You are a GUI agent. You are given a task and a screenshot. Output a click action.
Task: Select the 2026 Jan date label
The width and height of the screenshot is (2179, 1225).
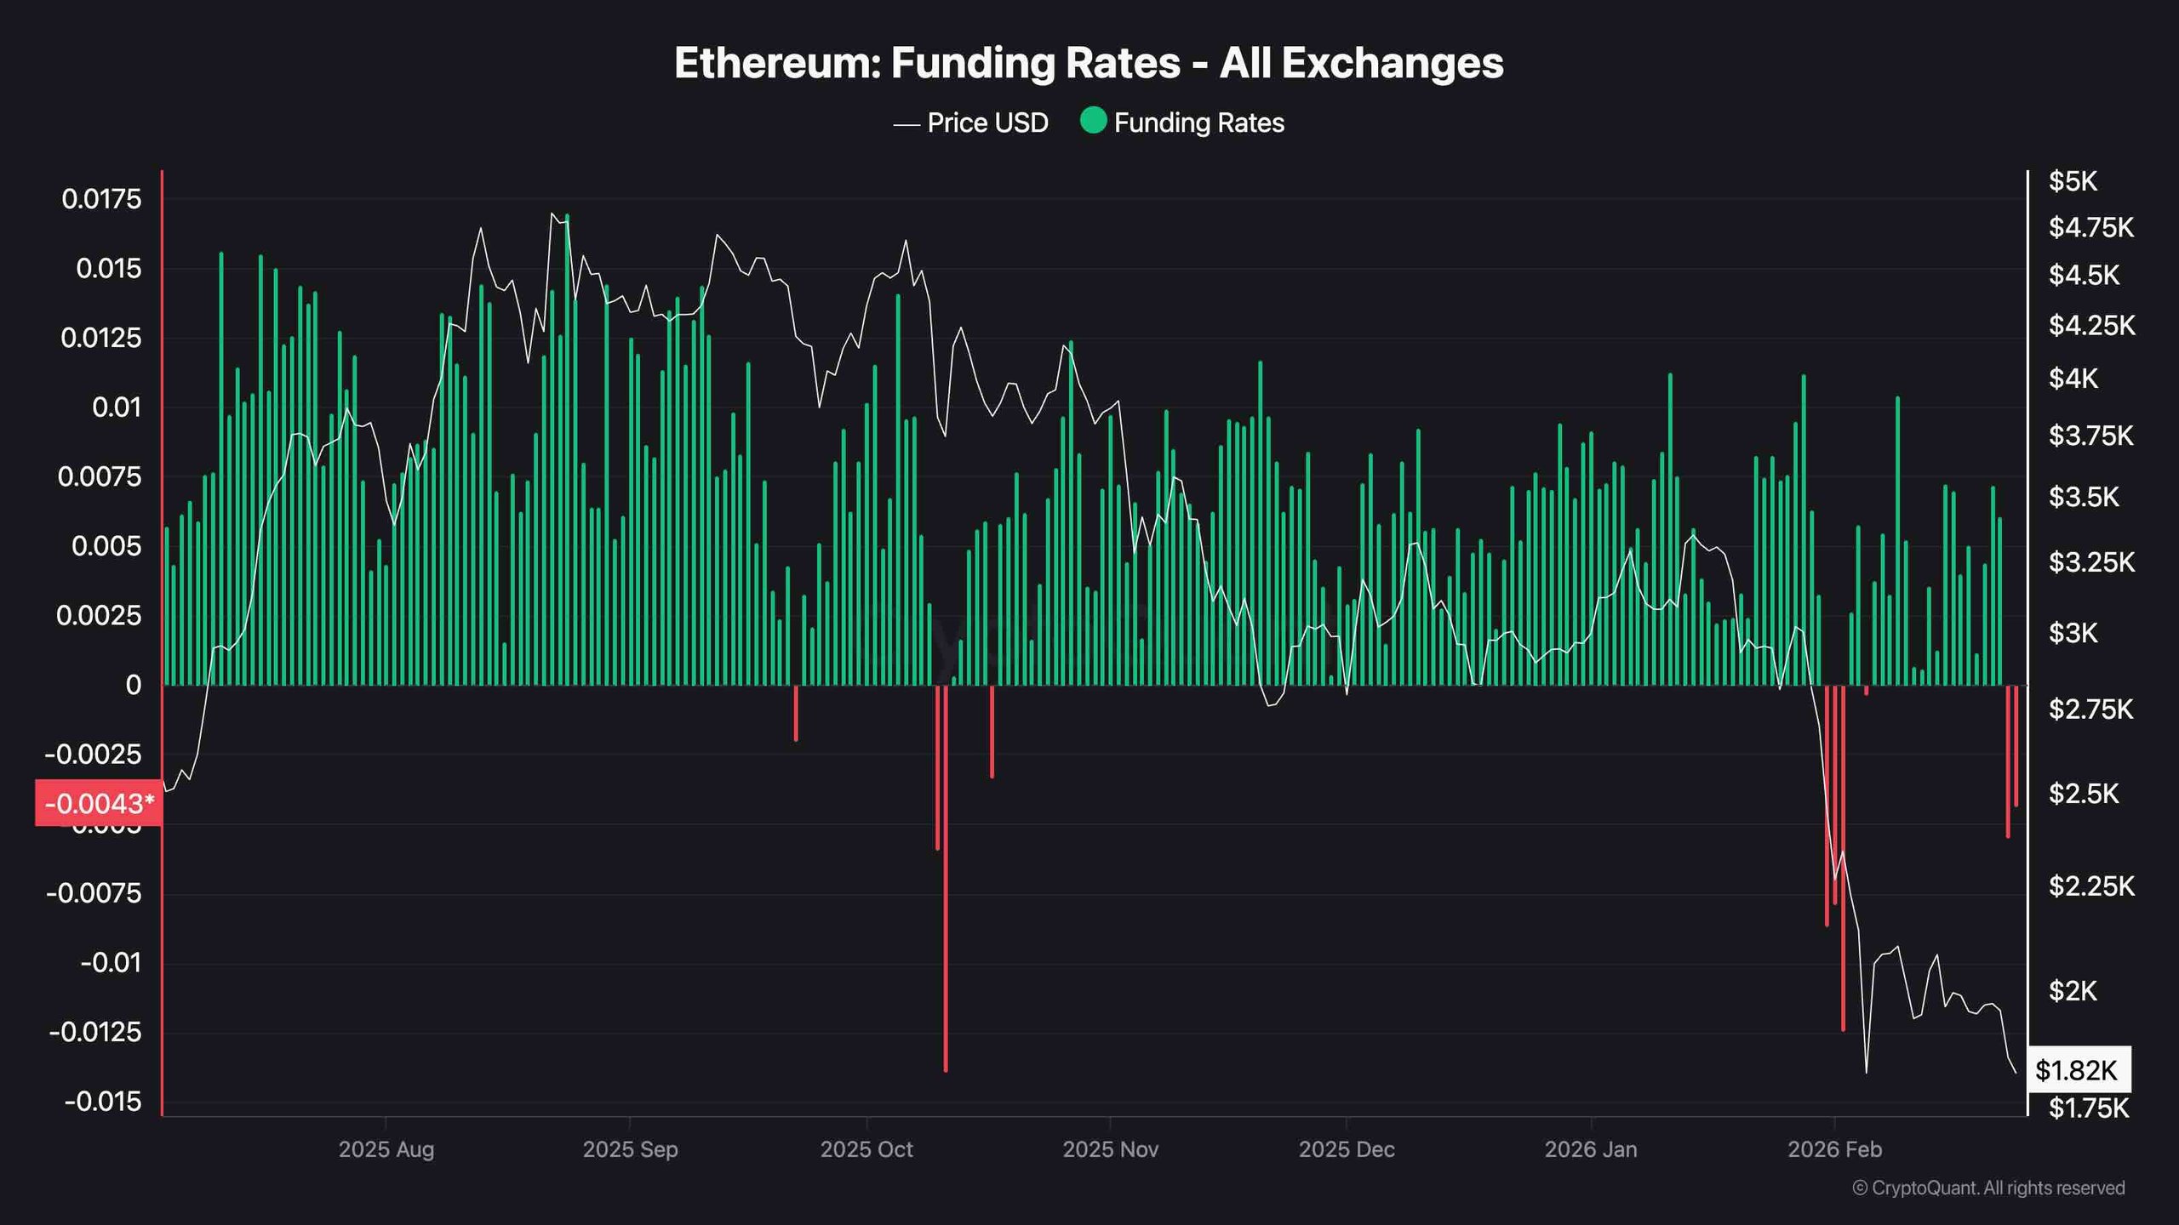[x=1591, y=1149]
